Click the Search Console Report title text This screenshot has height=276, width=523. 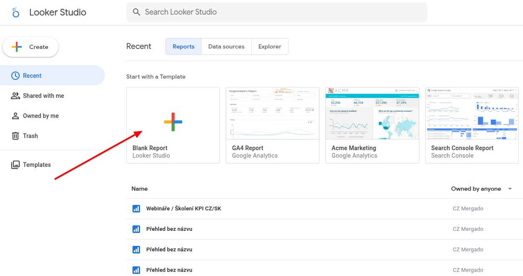pos(462,148)
